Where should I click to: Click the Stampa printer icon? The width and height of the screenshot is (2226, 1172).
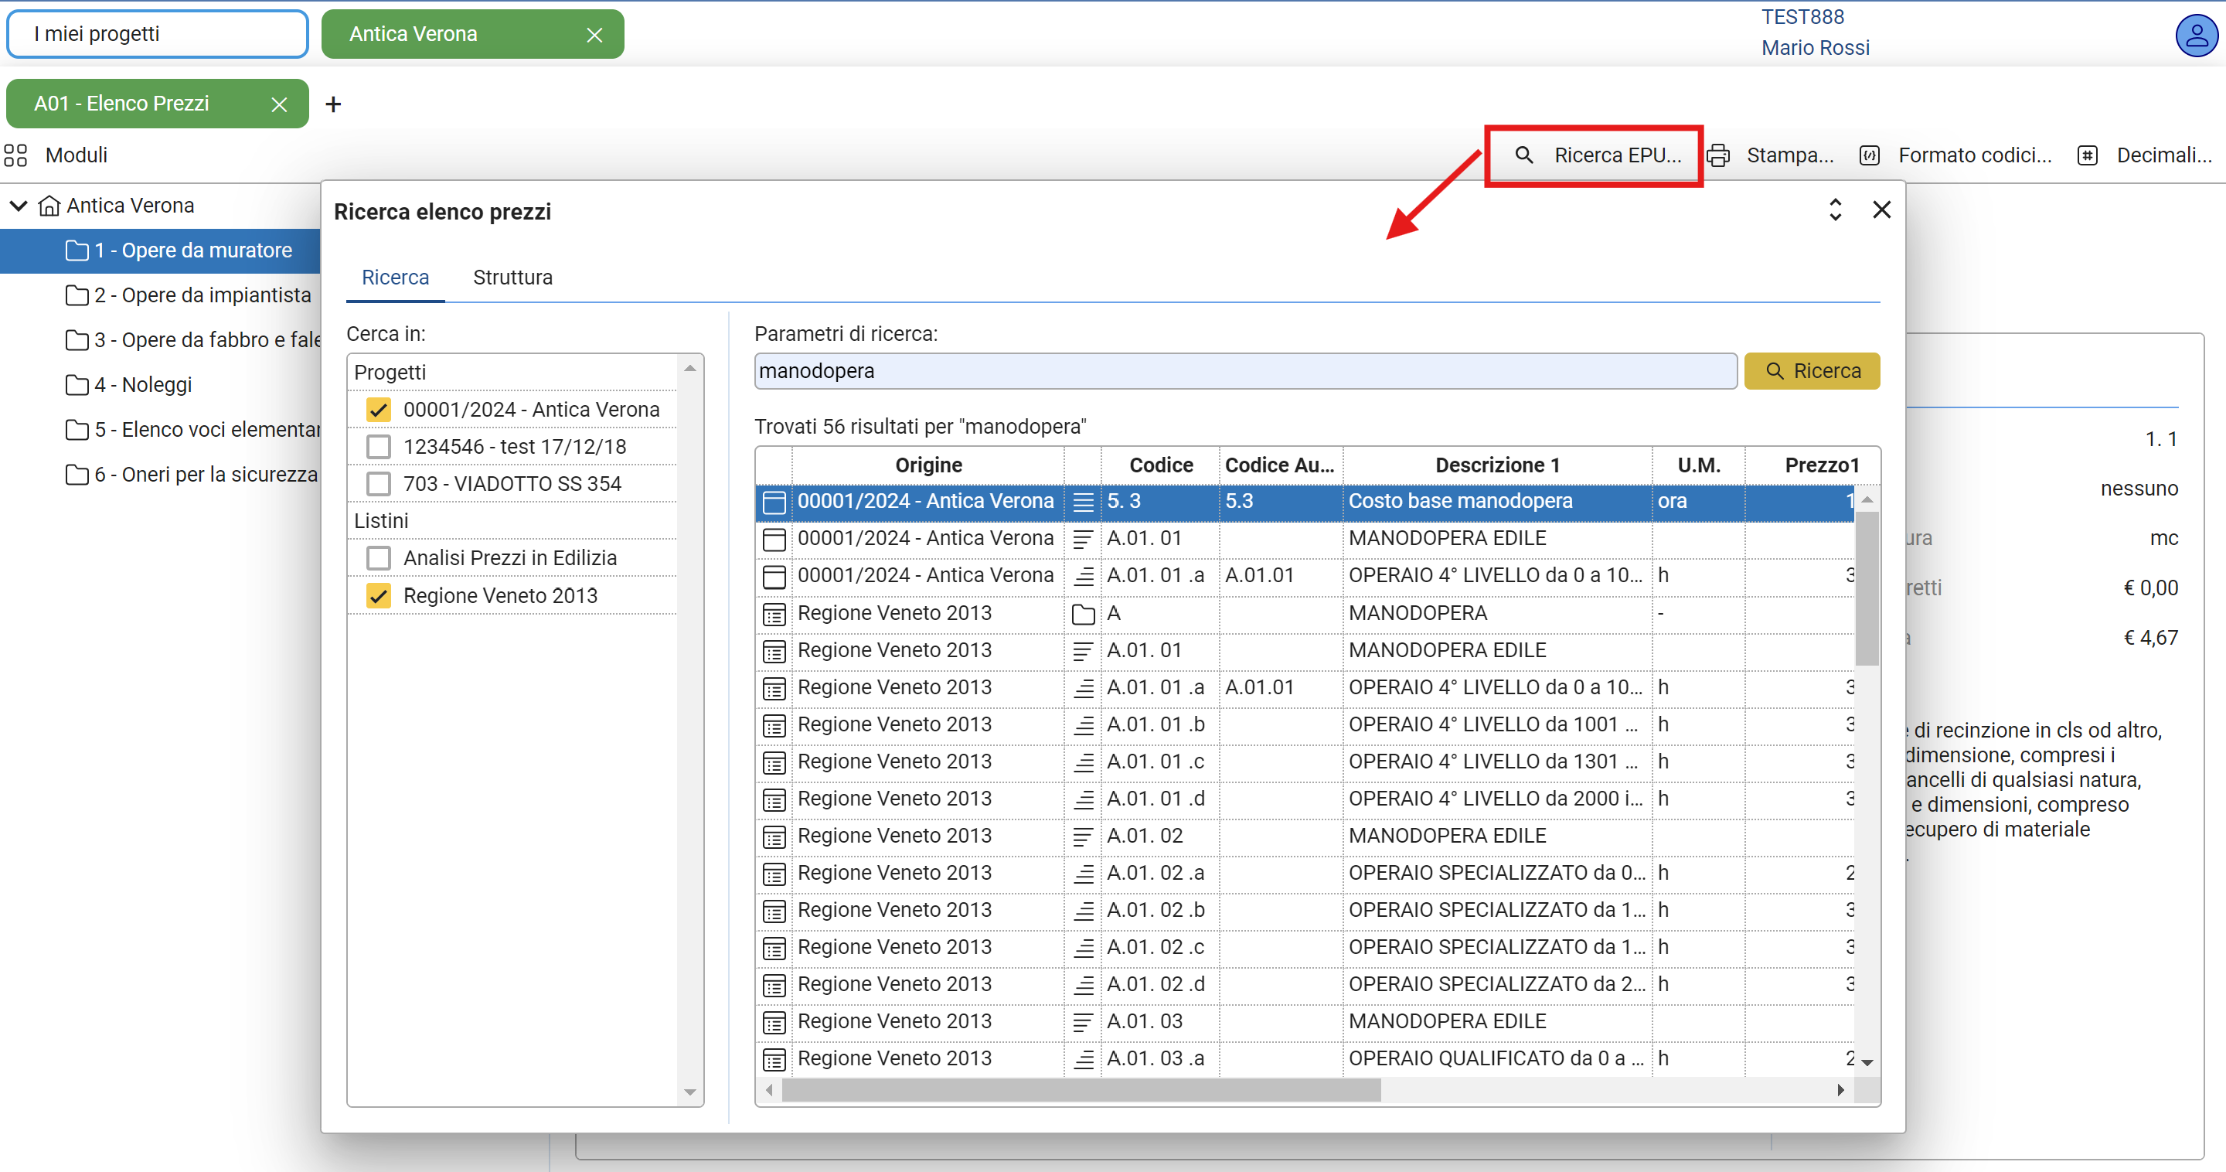1718,155
